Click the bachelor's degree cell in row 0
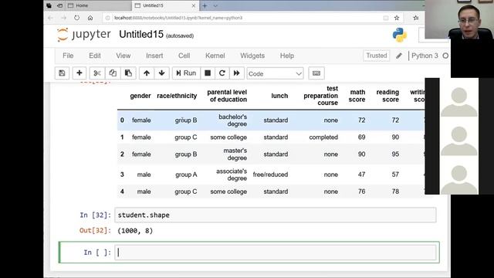This screenshot has height=278, width=494. tap(232, 120)
